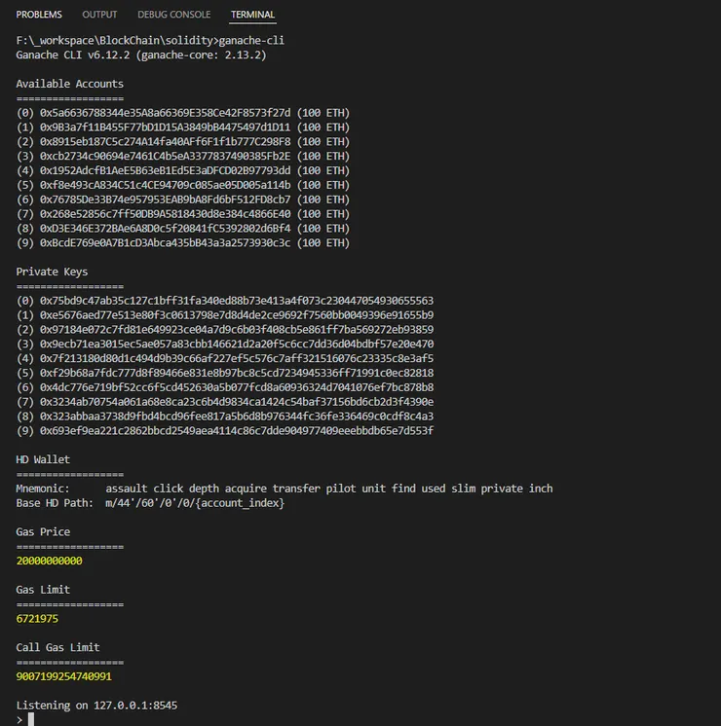This screenshot has height=726, width=721.
Task: Switch to the PROBLEMS tab
Action: pos(39,15)
